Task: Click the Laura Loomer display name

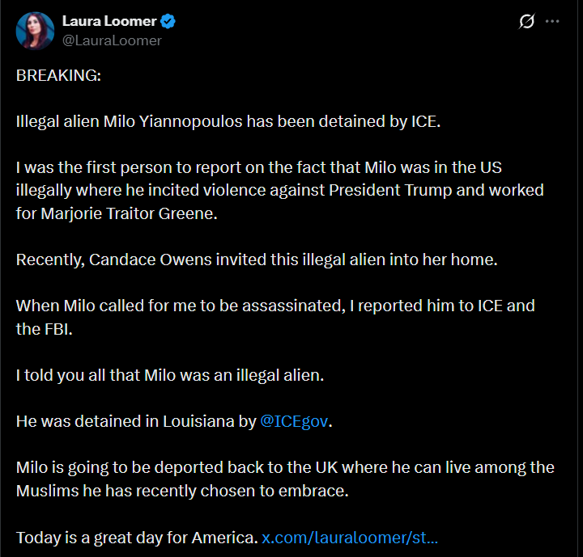Action: (x=109, y=21)
